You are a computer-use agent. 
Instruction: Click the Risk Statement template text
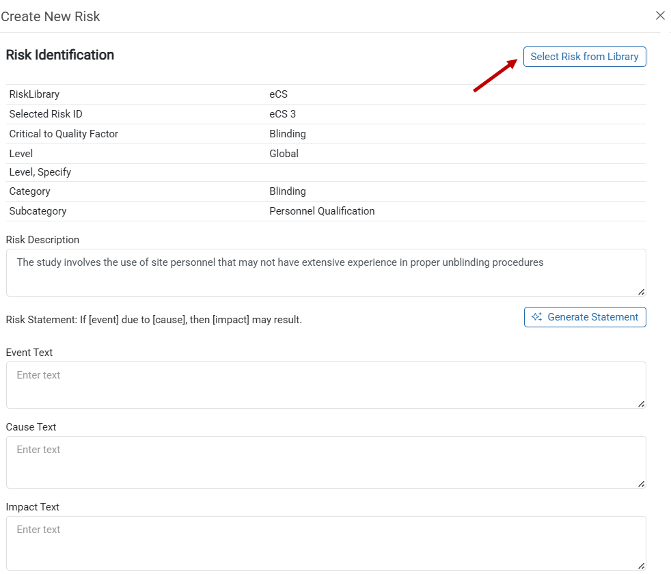[x=154, y=320]
